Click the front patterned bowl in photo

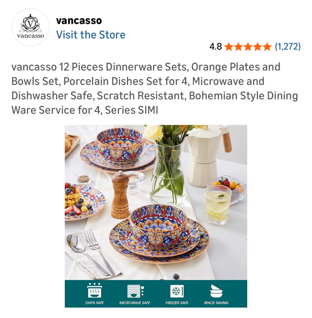158,225
